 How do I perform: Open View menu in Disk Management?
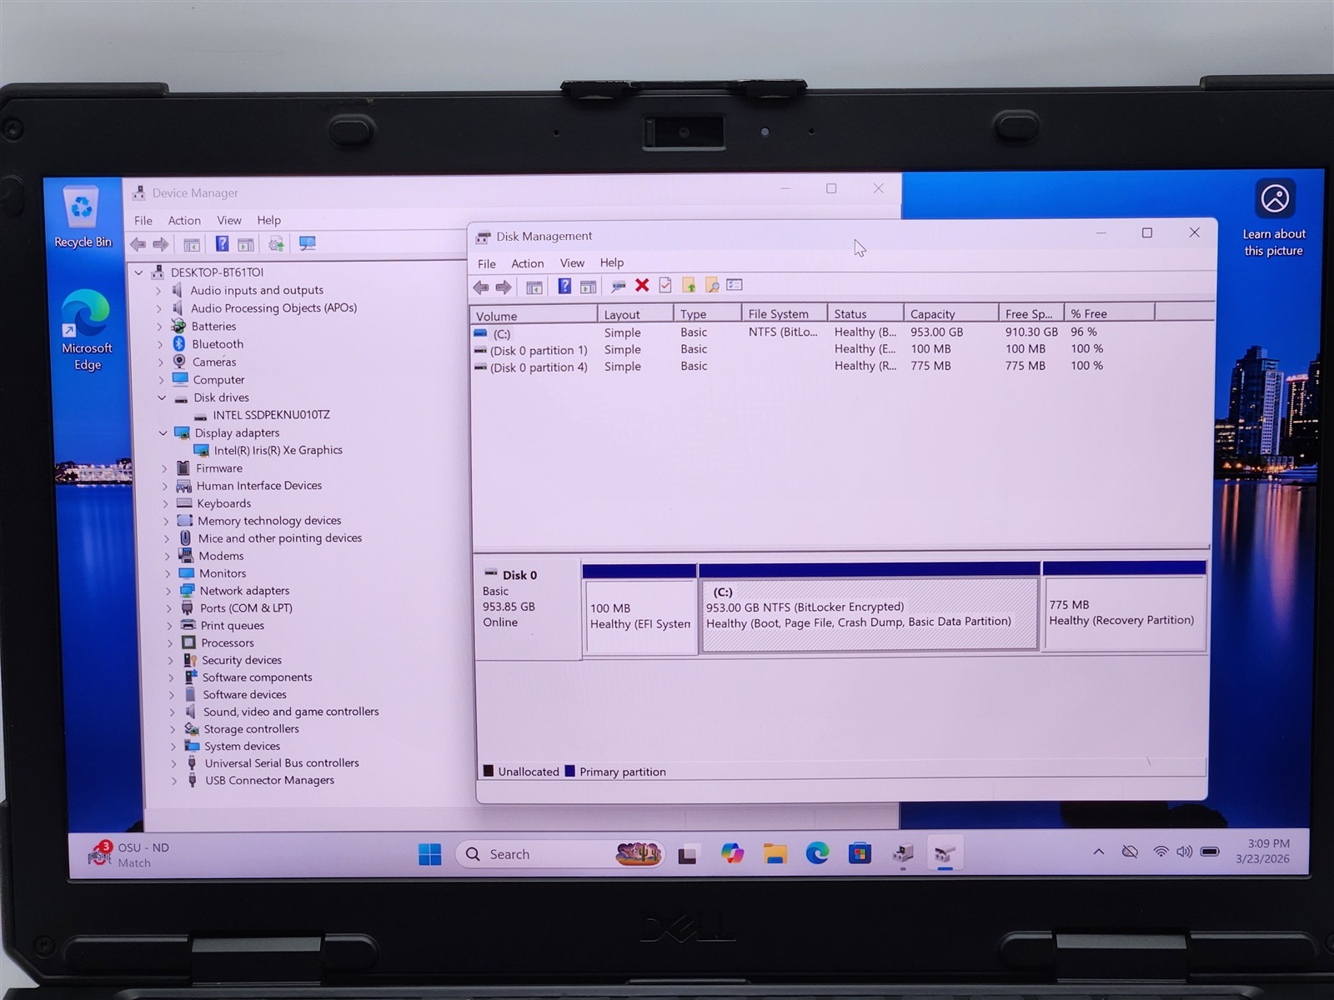572,262
